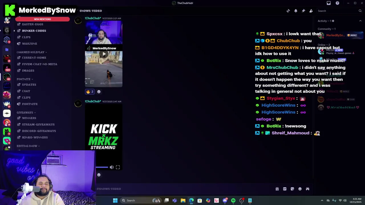The image size is (365, 205).
Task: Open ChubChub profile on the 2:21 AM message
Action: coord(93,18)
